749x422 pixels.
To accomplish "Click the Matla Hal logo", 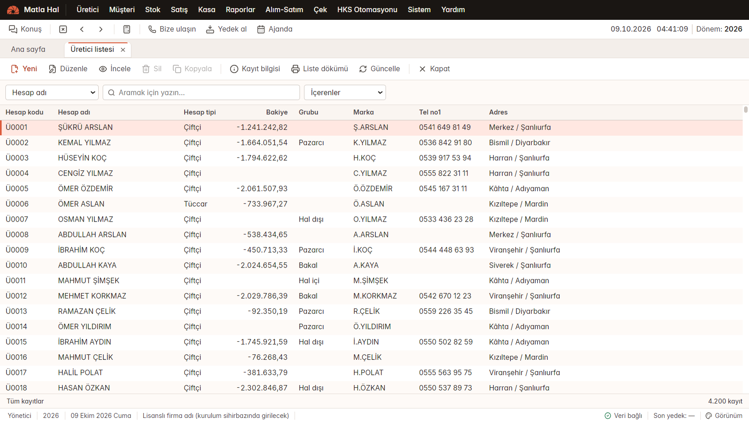I will [x=33, y=9].
